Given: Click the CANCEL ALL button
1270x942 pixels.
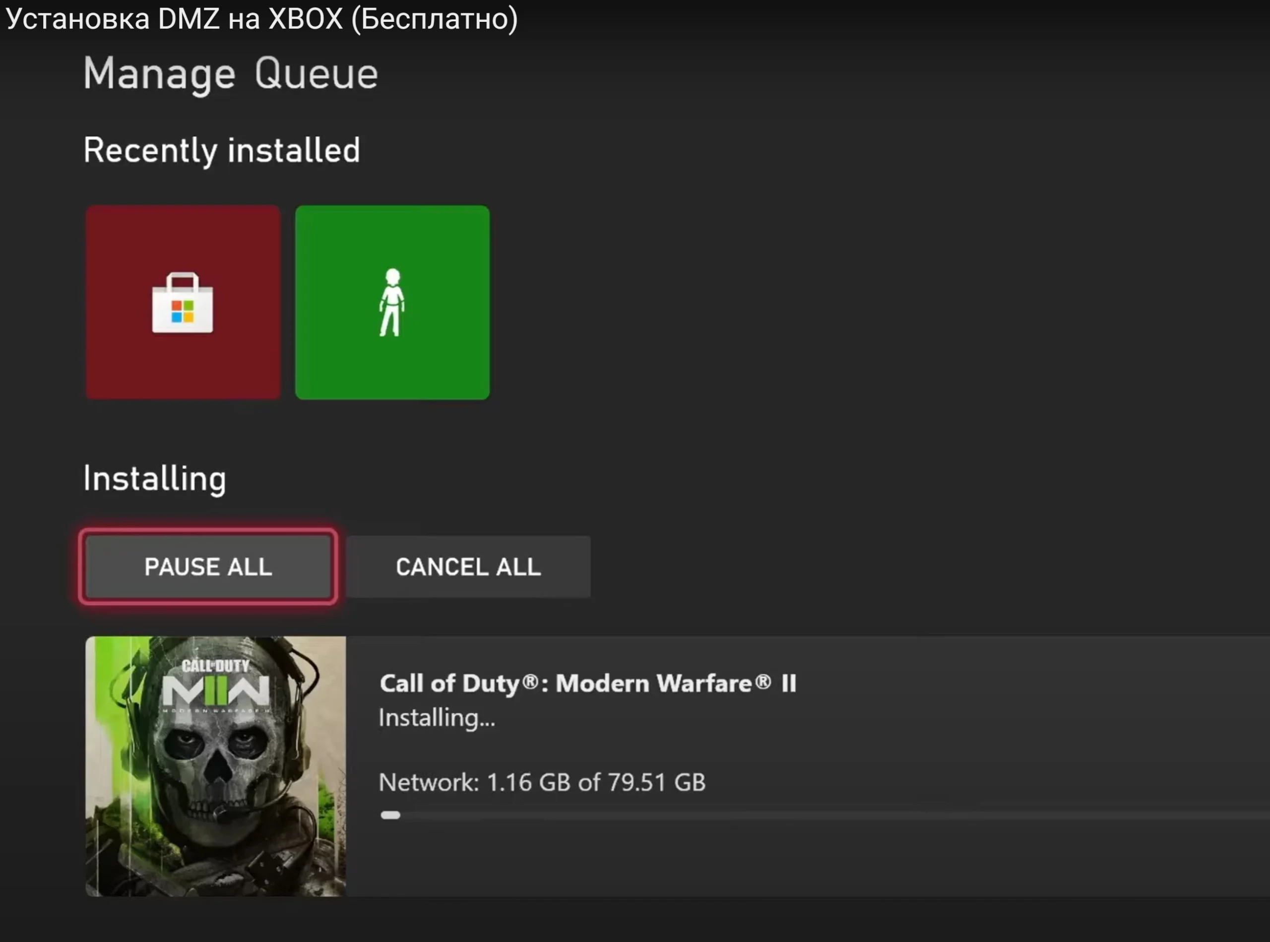Looking at the screenshot, I should (468, 567).
